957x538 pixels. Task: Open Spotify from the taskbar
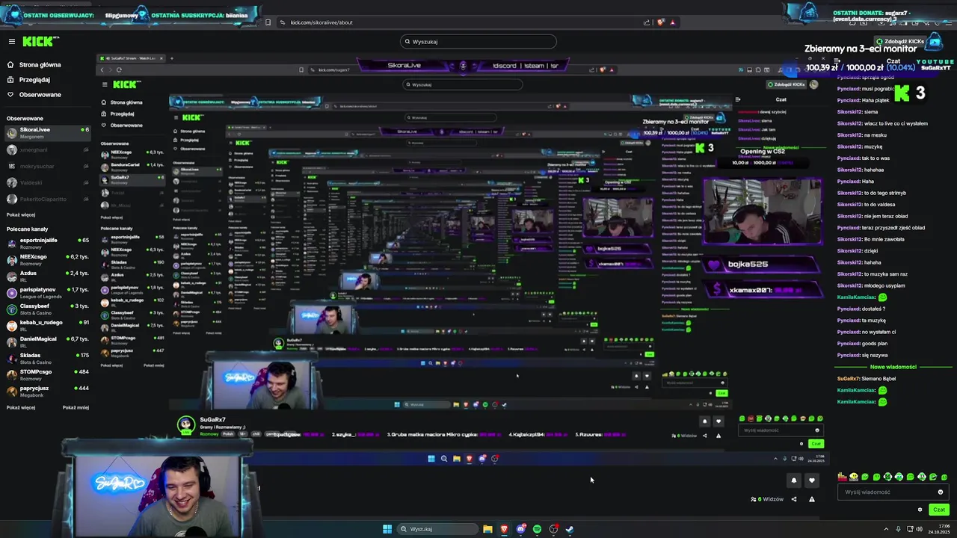537,529
